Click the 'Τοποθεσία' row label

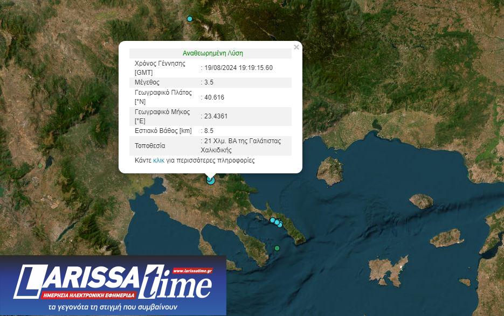pos(150,145)
